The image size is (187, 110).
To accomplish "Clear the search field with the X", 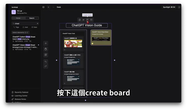I will (37, 23).
